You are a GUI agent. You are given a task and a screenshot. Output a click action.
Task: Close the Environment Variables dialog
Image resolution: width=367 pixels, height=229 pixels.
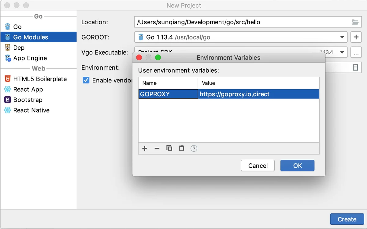tap(139, 57)
